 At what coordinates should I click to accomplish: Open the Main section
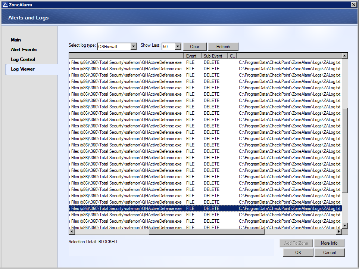16,40
